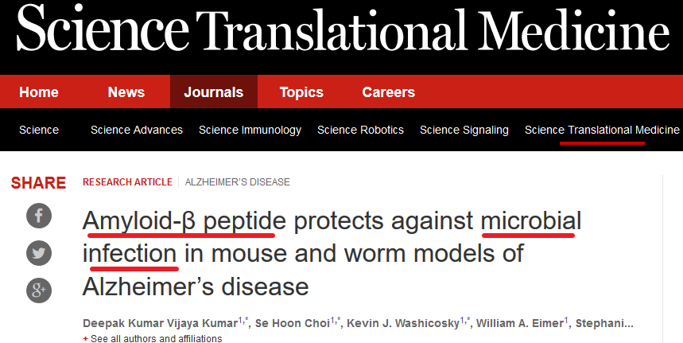Go to Science Immunology journal
This screenshot has height=343, width=683.
(x=250, y=130)
